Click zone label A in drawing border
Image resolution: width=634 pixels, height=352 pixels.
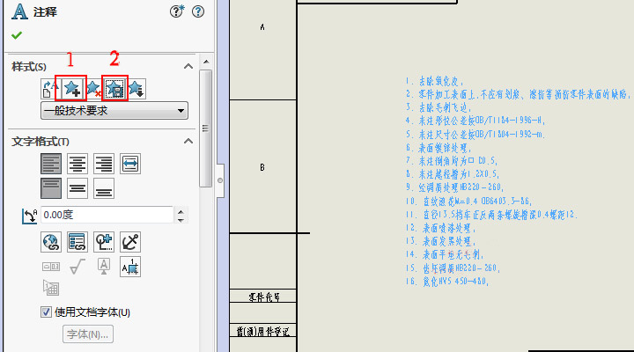click(x=262, y=27)
